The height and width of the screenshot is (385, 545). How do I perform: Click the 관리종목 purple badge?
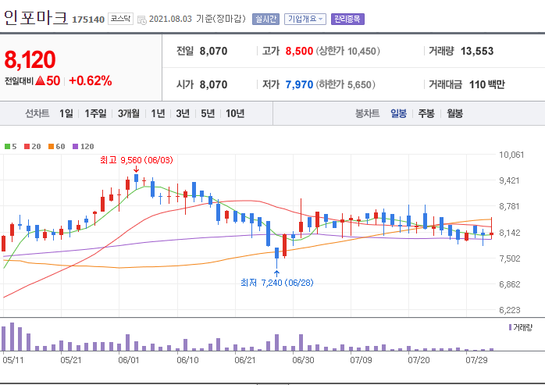pyautogui.click(x=347, y=19)
